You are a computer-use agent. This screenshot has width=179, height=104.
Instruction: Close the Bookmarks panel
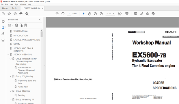[40, 20]
